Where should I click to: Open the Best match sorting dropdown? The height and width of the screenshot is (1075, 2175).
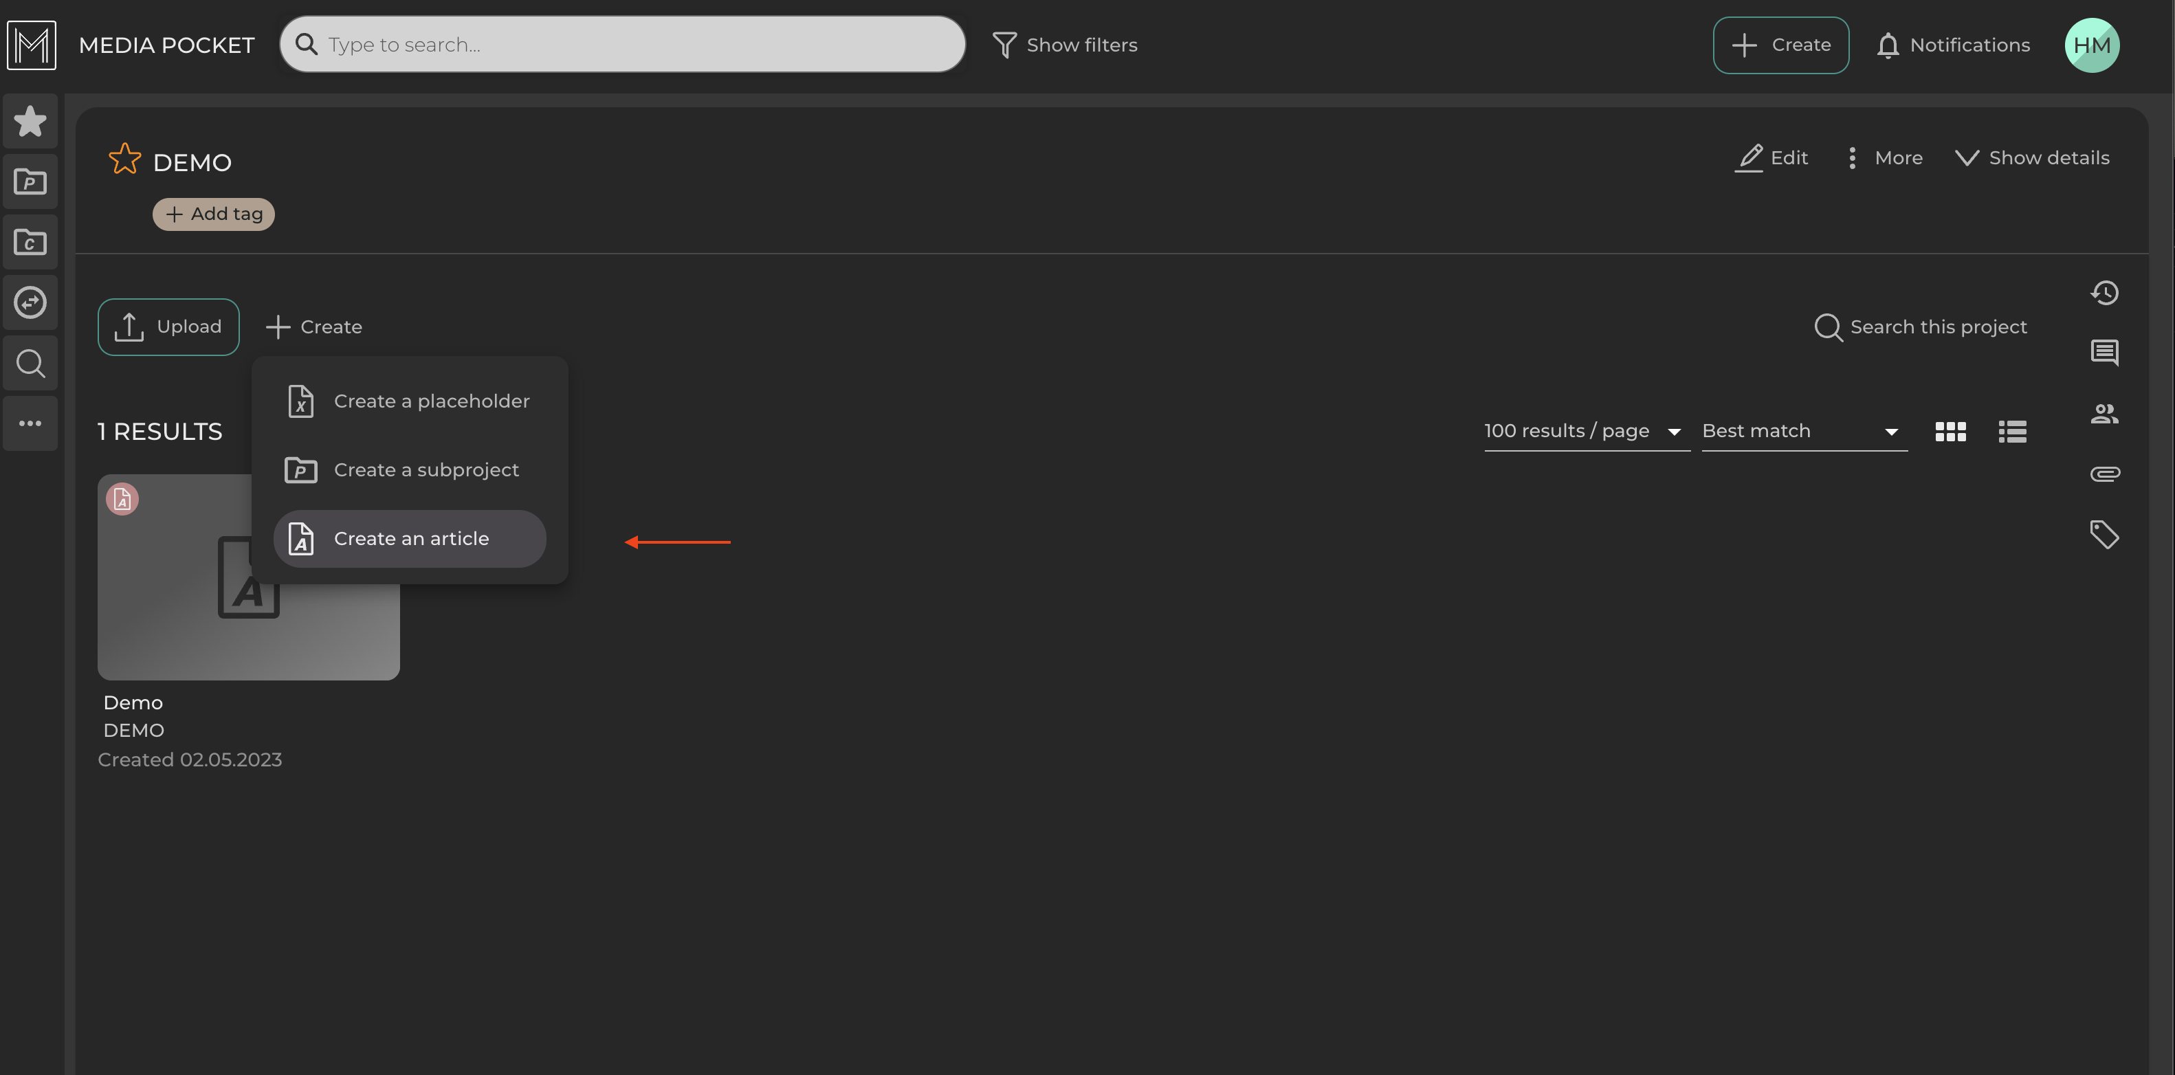[x=1802, y=431]
